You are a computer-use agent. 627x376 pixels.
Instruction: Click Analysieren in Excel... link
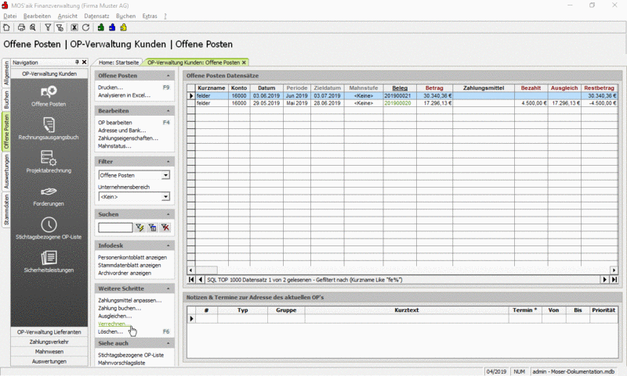point(125,95)
